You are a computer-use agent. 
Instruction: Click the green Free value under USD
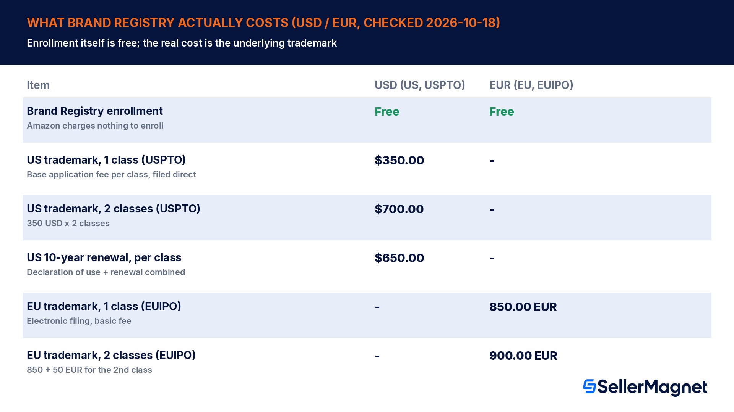pyautogui.click(x=387, y=112)
